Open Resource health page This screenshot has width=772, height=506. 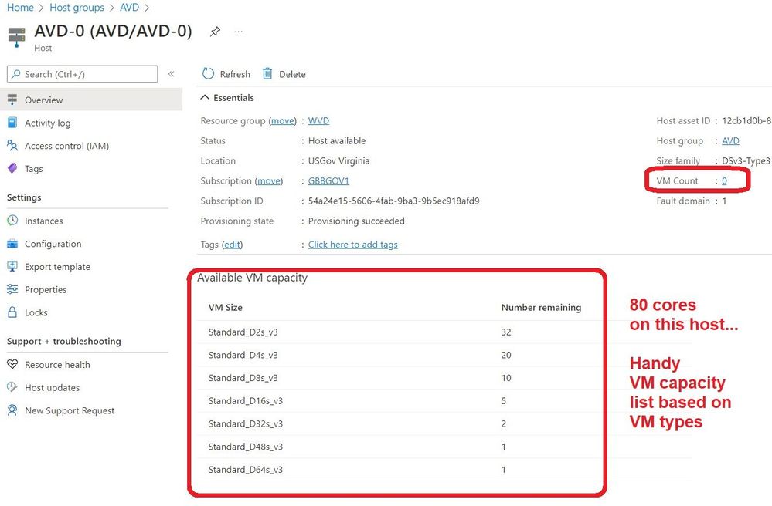point(57,365)
